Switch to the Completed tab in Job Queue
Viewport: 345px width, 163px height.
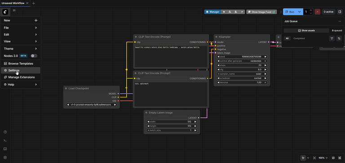pos(299,39)
